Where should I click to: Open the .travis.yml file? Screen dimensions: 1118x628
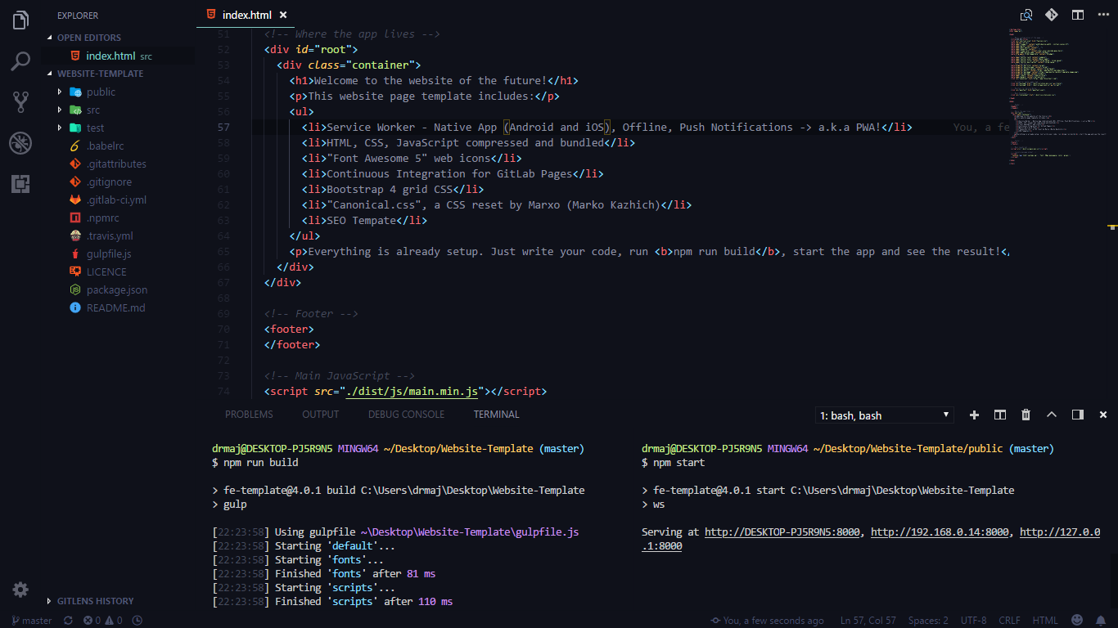coord(110,236)
